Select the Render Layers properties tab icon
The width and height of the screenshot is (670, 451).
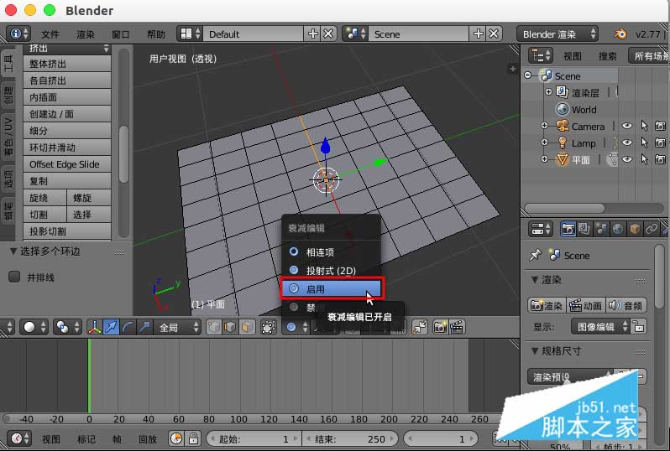point(584,229)
